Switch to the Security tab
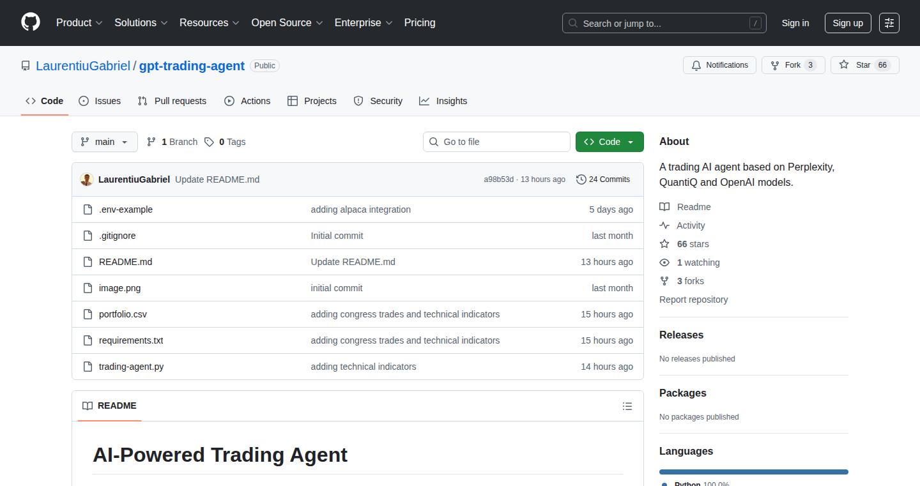This screenshot has width=920, height=486. (378, 101)
